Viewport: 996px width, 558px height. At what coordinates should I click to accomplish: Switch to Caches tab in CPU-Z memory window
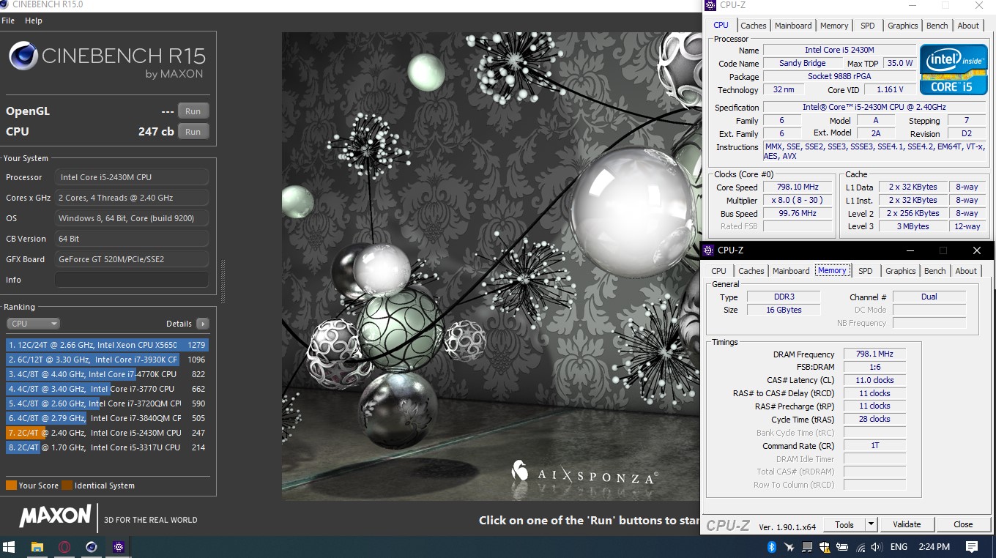coord(751,271)
